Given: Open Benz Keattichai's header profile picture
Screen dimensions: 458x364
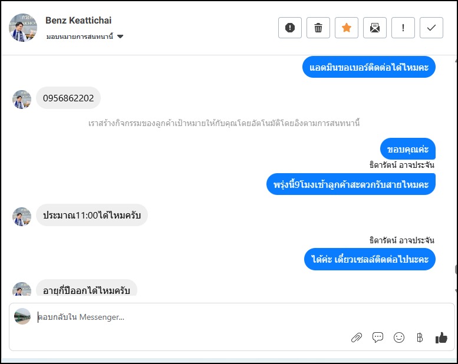Looking at the screenshot, I should tap(24, 27).
